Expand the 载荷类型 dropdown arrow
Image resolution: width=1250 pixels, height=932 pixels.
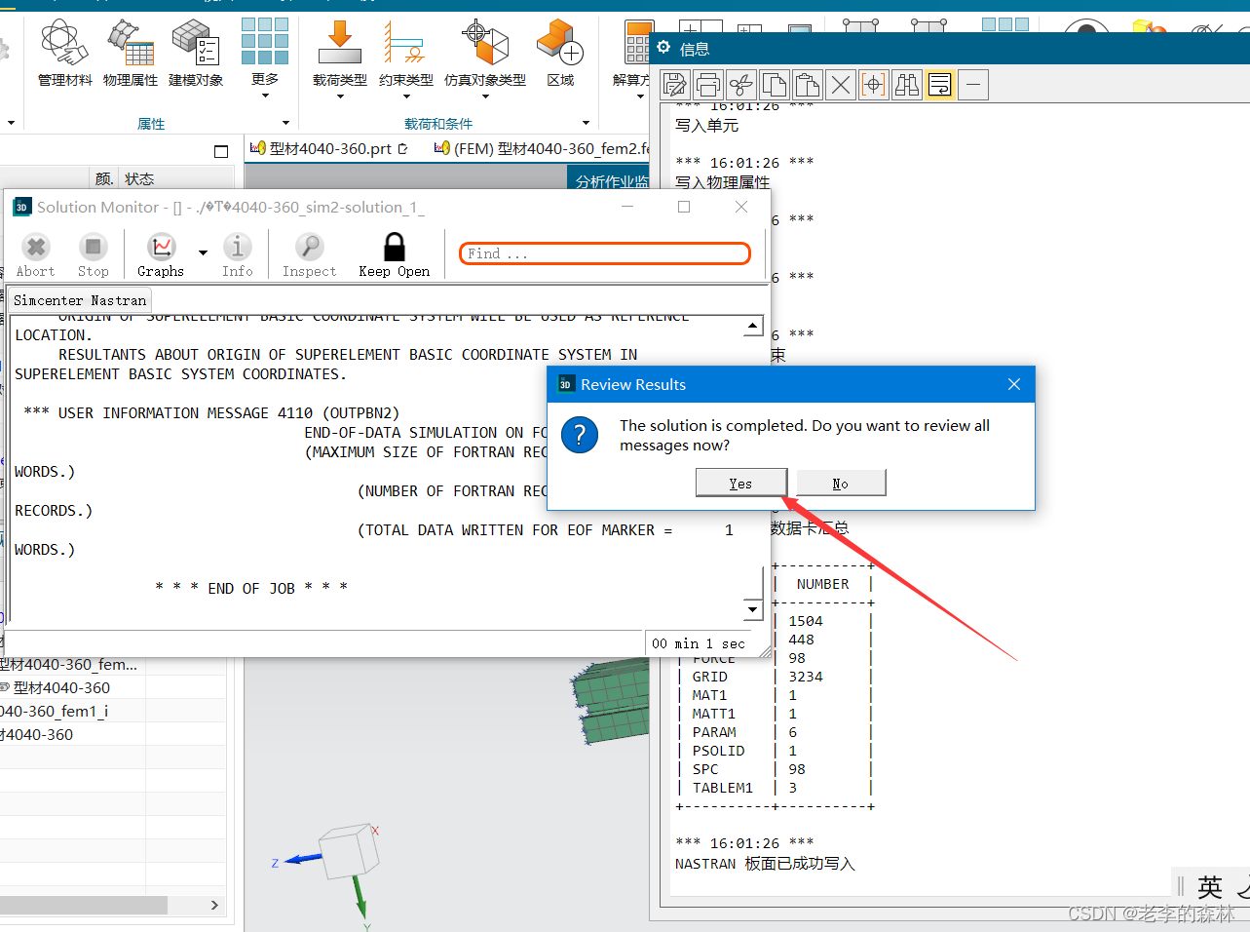(x=340, y=97)
